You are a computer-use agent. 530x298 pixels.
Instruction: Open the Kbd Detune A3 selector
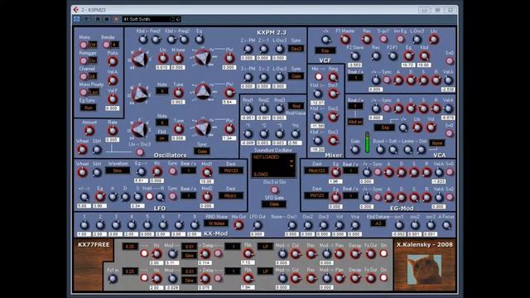click(x=378, y=223)
